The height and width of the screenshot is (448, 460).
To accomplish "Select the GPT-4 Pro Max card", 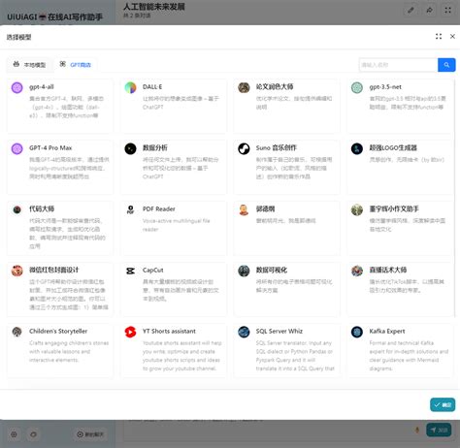I will pyautogui.click(x=60, y=167).
